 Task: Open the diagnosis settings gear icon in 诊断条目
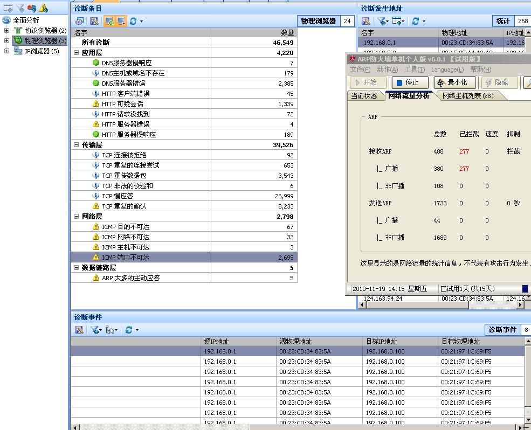[79, 21]
